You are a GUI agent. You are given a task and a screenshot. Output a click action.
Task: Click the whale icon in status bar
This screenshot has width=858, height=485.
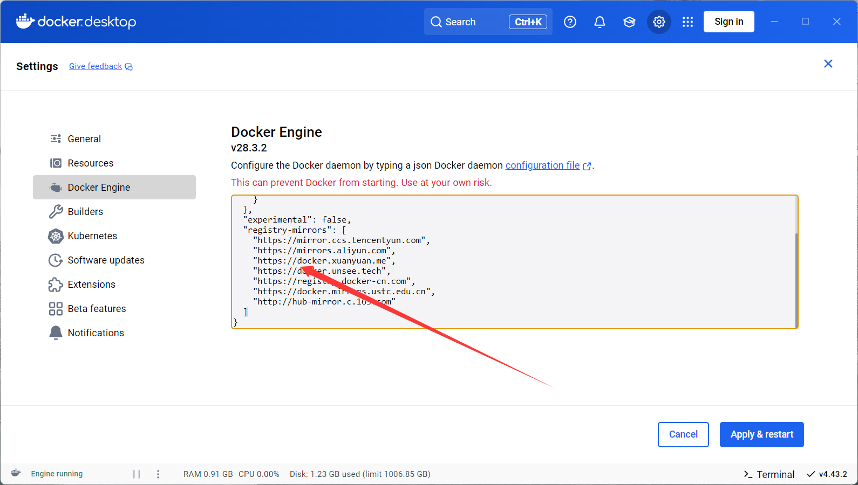click(16, 473)
